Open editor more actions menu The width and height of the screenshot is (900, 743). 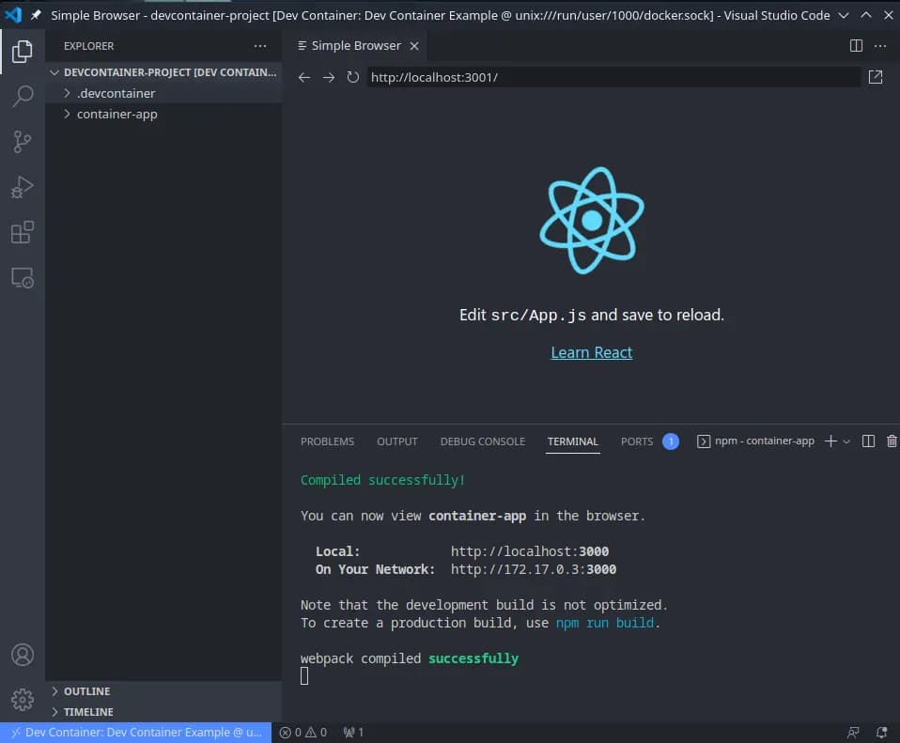[880, 46]
